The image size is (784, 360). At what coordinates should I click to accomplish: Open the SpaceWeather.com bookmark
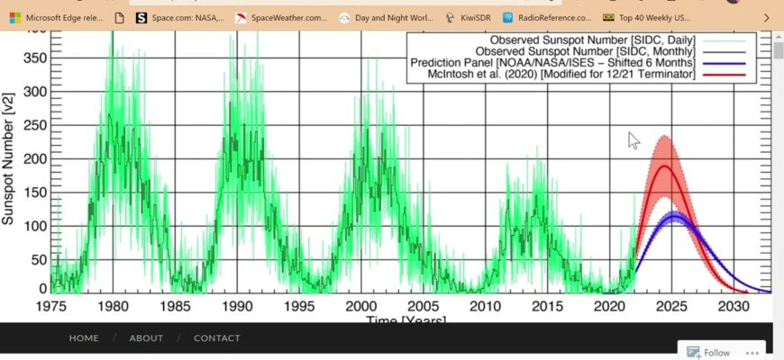click(x=280, y=17)
